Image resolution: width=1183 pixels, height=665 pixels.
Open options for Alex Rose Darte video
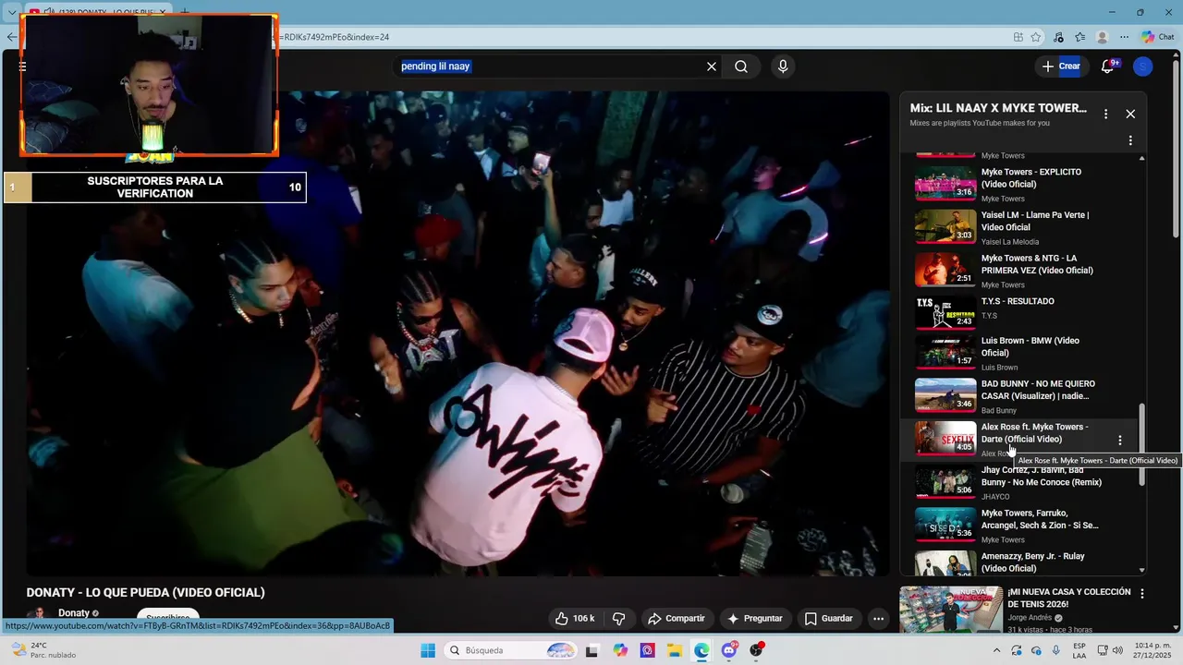pos(1120,441)
